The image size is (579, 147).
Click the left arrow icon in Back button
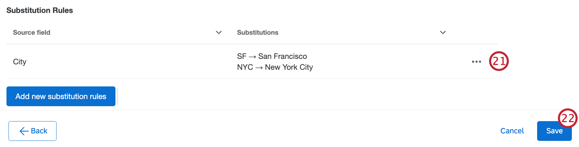[x=24, y=131]
